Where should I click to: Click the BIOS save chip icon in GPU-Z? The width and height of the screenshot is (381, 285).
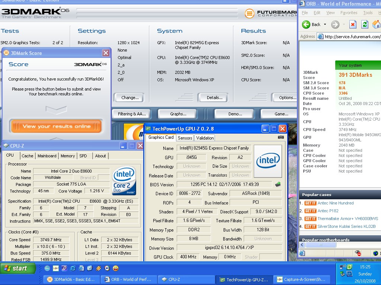[278, 184]
